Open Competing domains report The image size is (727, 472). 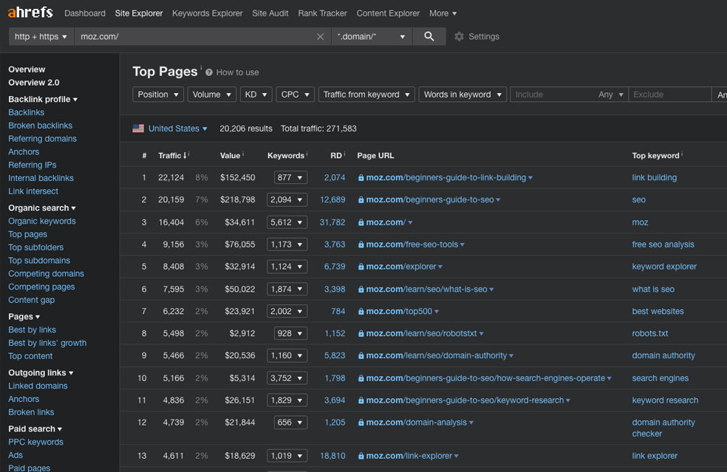46,273
